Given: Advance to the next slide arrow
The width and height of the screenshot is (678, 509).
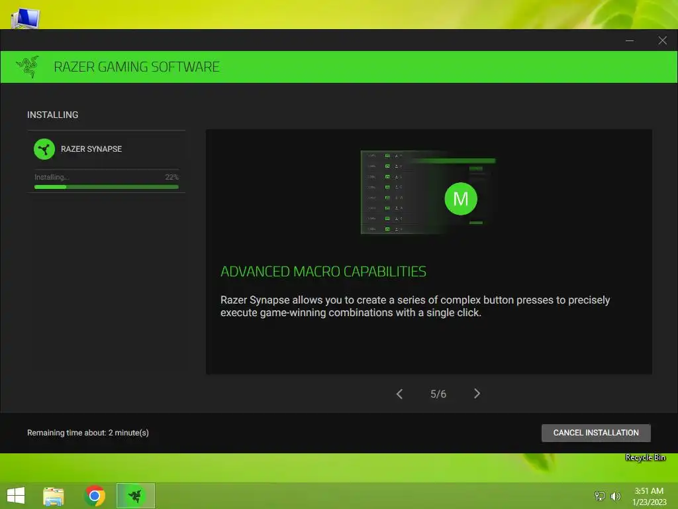Looking at the screenshot, I should (x=477, y=394).
